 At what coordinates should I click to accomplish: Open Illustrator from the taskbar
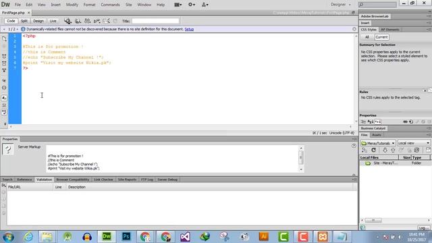pyautogui.click(x=264, y=236)
